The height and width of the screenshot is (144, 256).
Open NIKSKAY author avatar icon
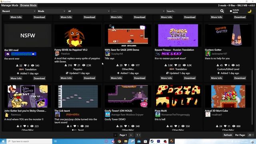pos(158,54)
